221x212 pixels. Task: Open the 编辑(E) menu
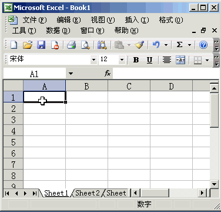(x=69, y=20)
